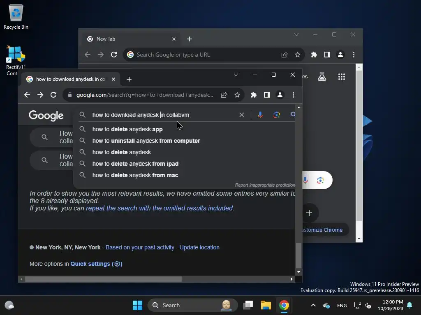Choose 'how to delete anydesk from mac'
Image resolution: width=421 pixels, height=315 pixels.
tap(184, 175)
